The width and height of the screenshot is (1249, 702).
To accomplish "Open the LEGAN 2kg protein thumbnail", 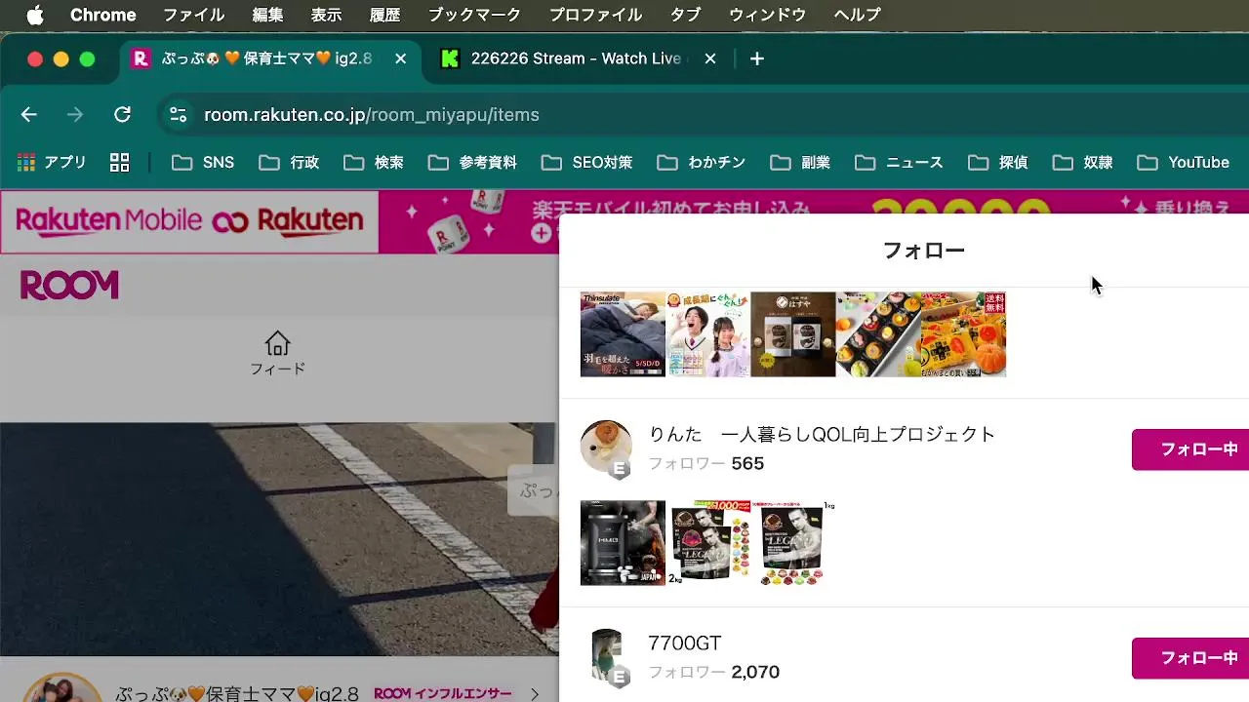I will point(707,543).
